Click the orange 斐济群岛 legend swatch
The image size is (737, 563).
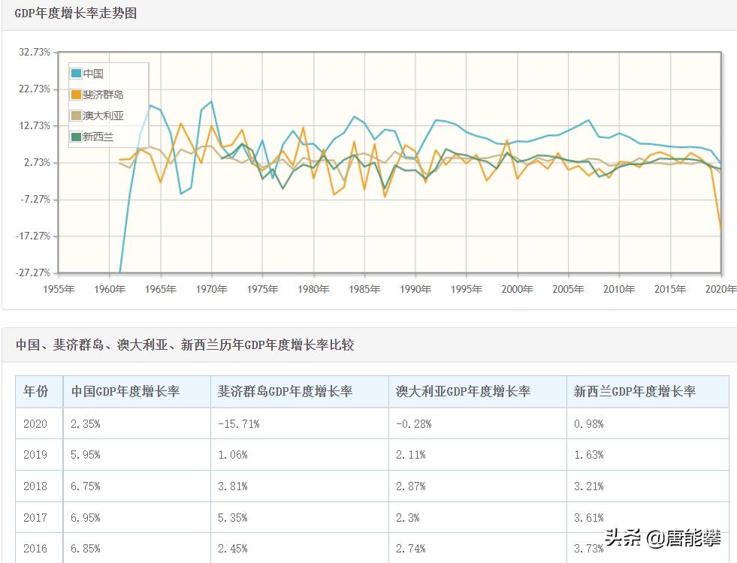pos(77,95)
